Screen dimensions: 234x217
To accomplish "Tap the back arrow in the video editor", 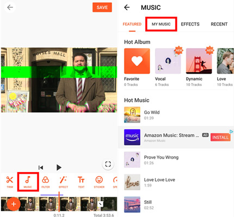I will [x=10, y=8].
